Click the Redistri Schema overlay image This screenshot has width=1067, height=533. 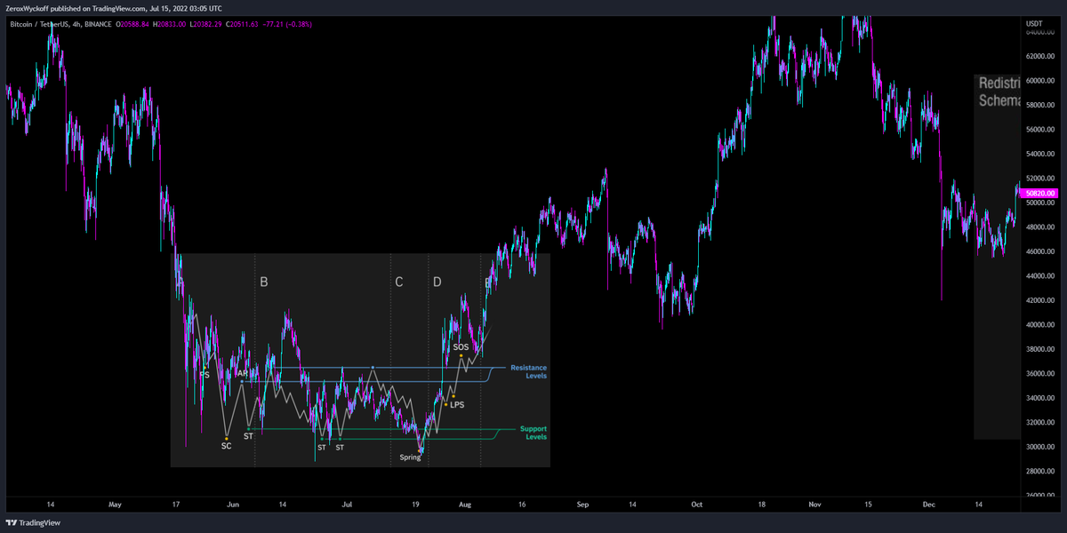click(998, 257)
